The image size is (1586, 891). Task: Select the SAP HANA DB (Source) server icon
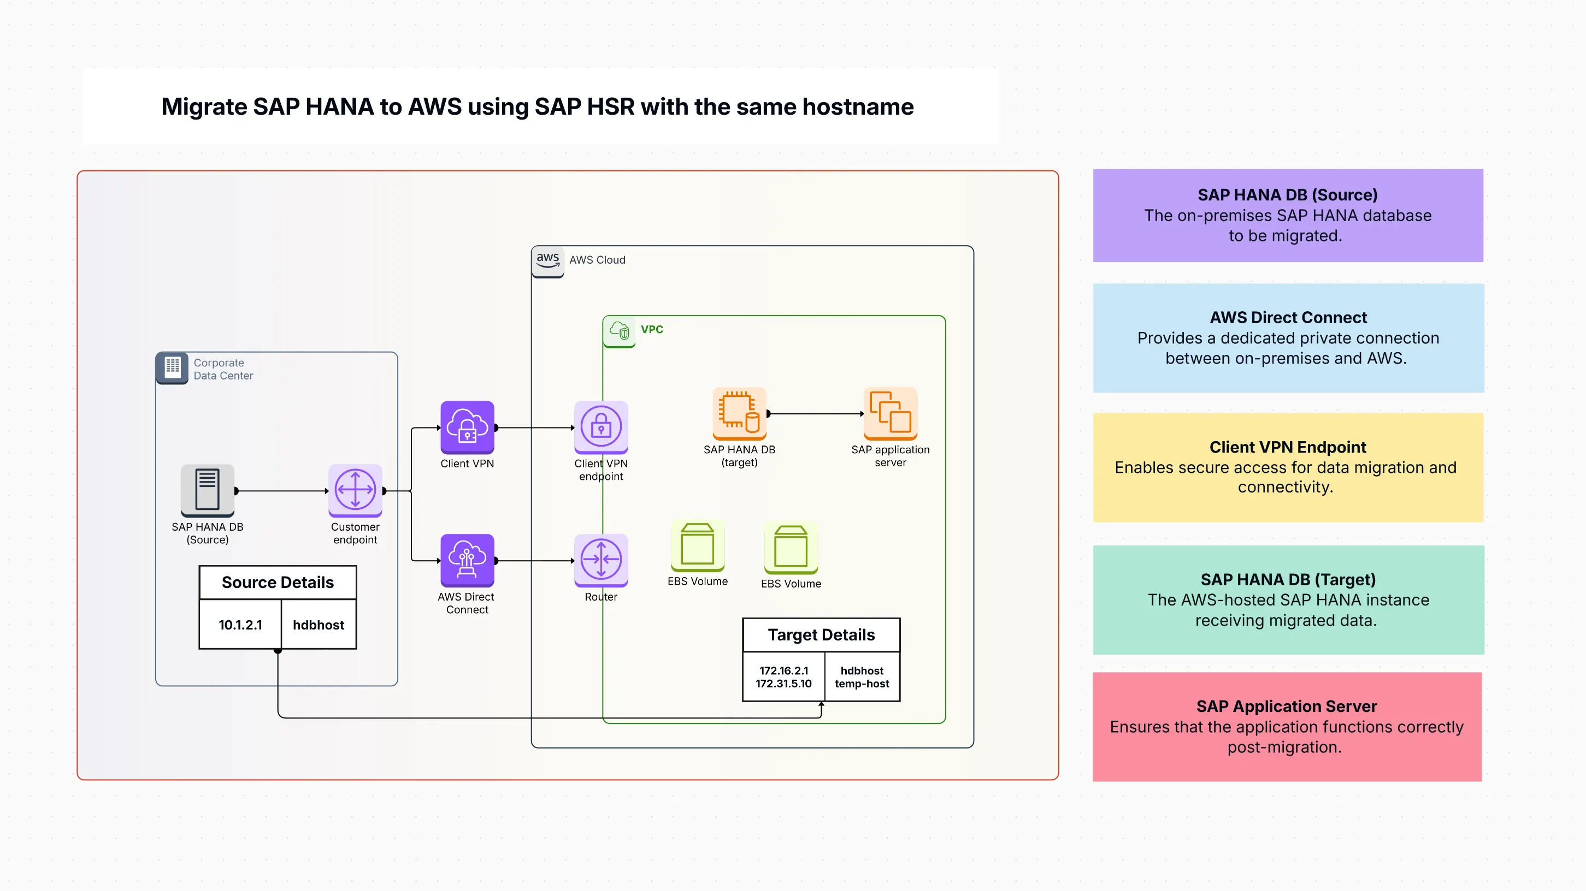(x=207, y=489)
